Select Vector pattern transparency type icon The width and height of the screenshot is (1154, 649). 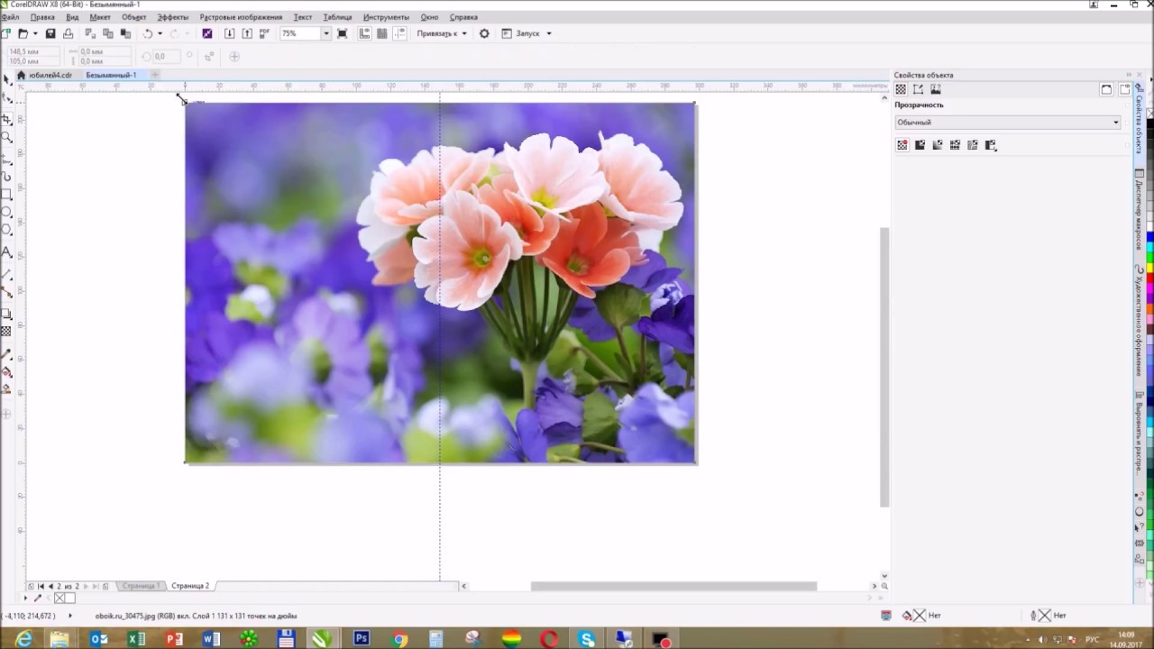tap(955, 144)
